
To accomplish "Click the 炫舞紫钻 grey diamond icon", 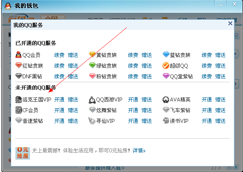I will coord(92,110).
